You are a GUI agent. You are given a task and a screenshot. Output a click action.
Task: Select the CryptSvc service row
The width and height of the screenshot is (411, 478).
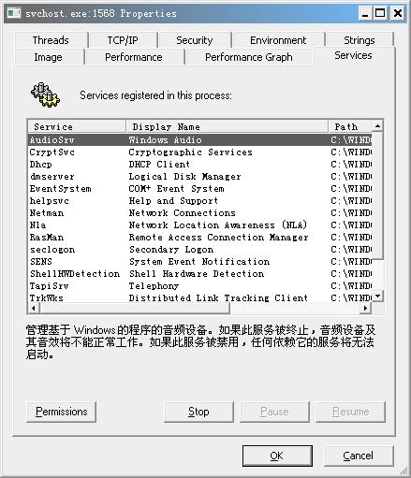pyautogui.click(x=200, y=152)
